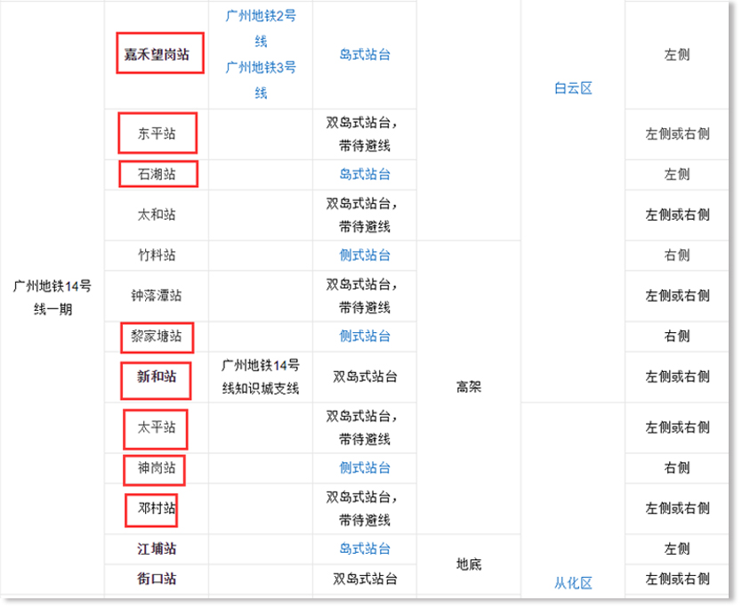Open the 广州地铁3号线 link
The image size is (742, 609).
click(x=261, y=79)
